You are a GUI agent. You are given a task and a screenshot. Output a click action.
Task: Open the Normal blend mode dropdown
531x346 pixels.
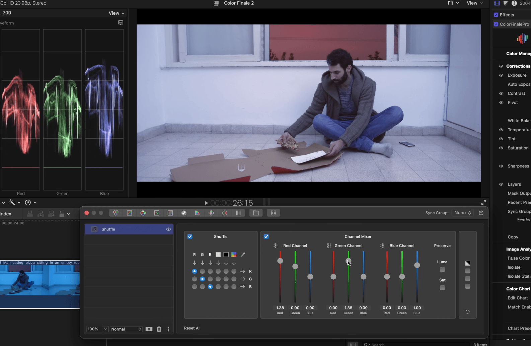point(126,329)
